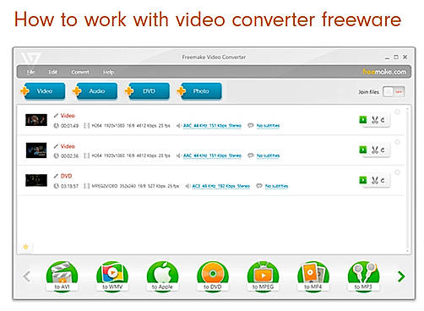Show more formats with green right arrow

click(x=401, y=276)
